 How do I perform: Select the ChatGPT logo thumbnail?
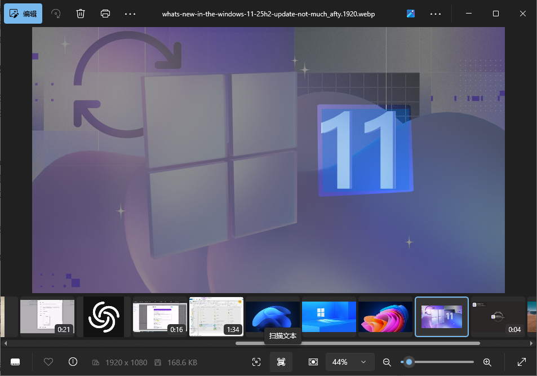coord(104,317)
